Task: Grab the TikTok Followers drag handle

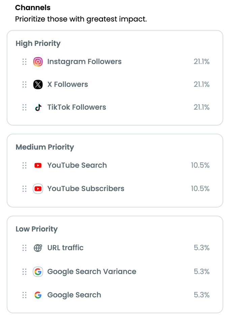Action: point(25,107)
